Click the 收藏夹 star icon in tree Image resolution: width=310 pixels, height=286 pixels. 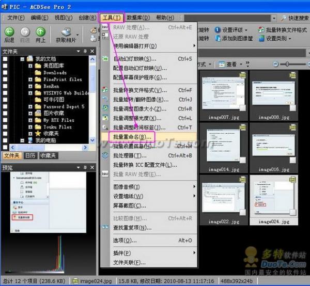38,134
